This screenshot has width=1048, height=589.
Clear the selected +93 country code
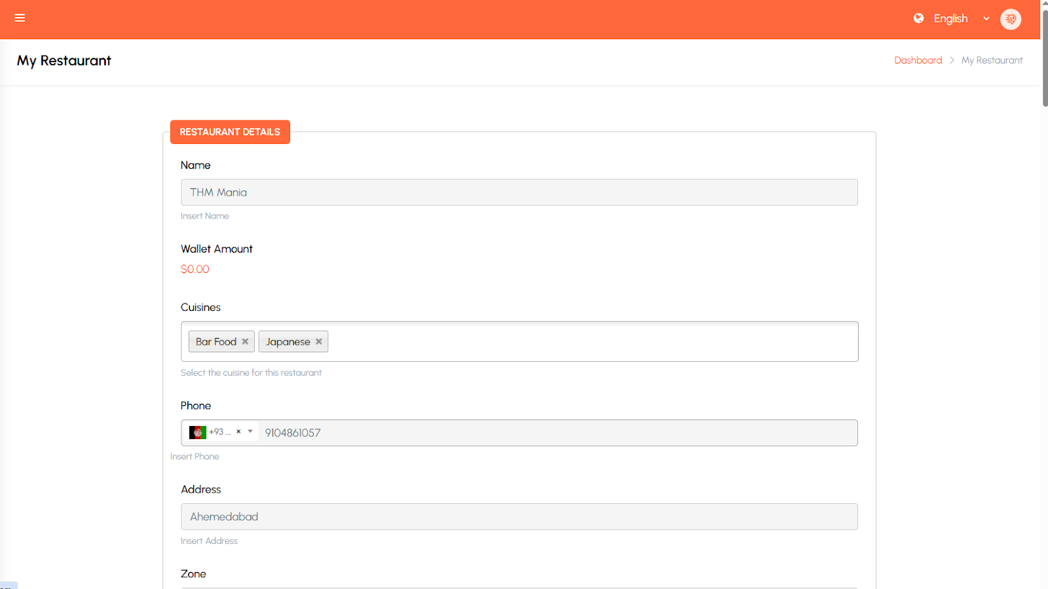point(238,432)
